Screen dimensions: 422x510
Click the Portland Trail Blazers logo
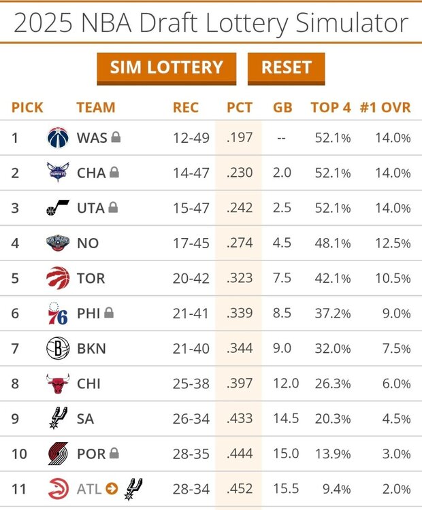pos(58,454)
